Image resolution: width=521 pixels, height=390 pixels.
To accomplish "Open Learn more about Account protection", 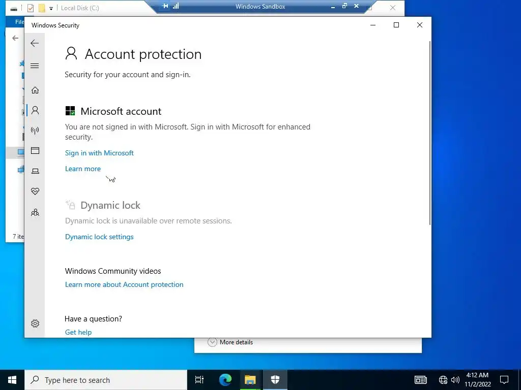I will (x=124, y=284).
